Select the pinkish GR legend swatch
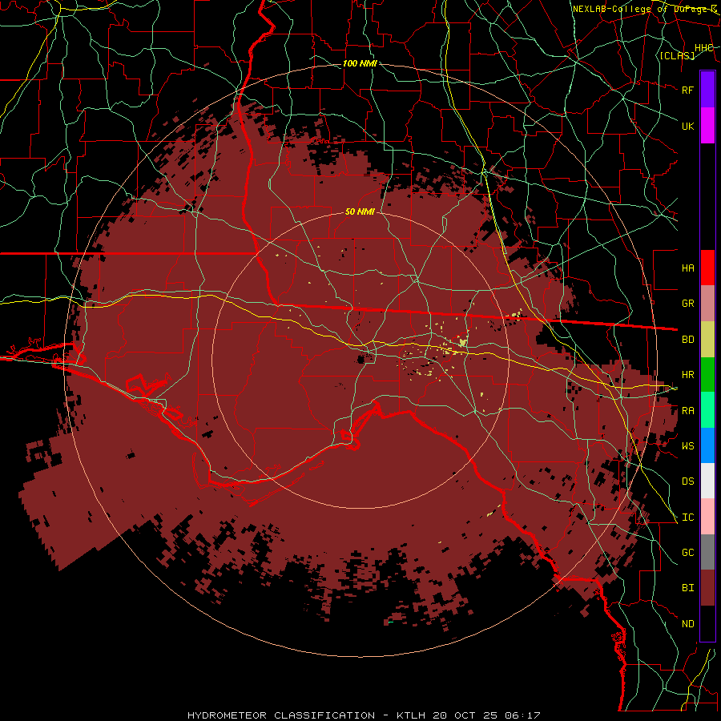This screenshot has height=721, width=721. point(707,304)
